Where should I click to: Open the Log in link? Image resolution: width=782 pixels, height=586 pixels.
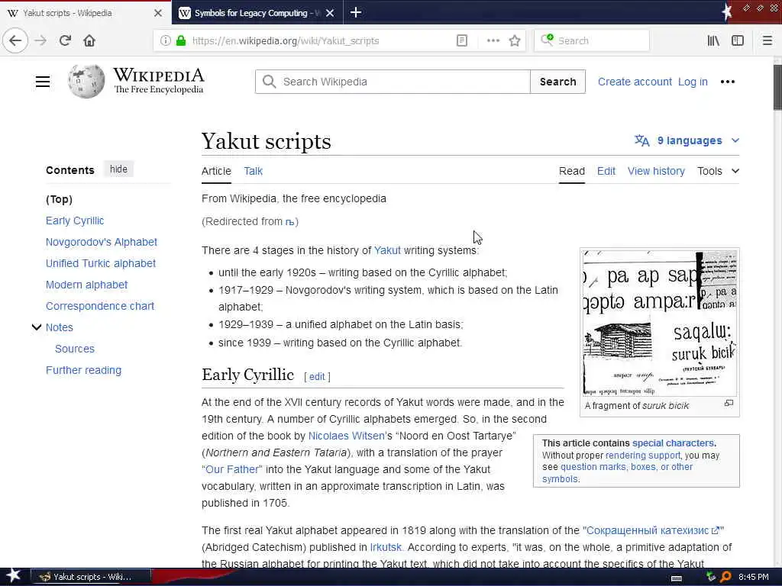(x=693, y=82)
